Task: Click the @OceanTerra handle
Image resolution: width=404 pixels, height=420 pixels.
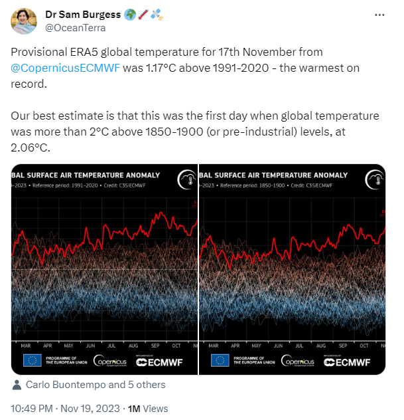Action: tap(74, 28)
